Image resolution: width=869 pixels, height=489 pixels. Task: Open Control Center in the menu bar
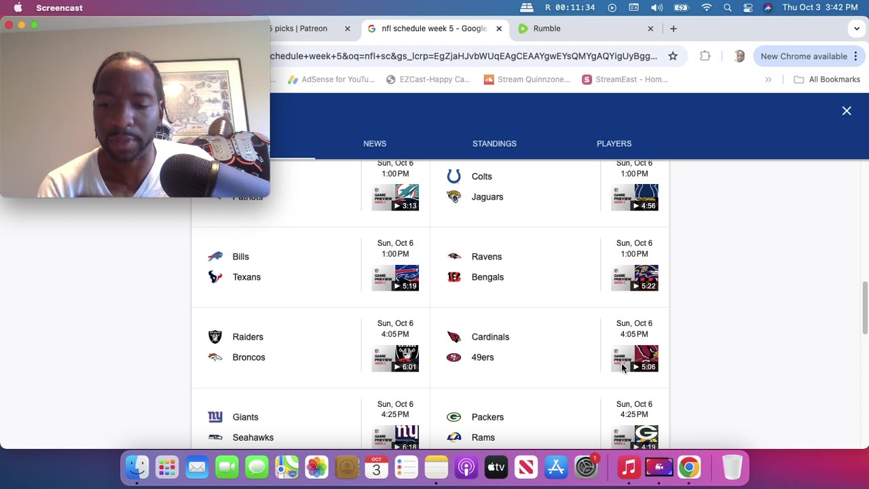coord(747,7)
